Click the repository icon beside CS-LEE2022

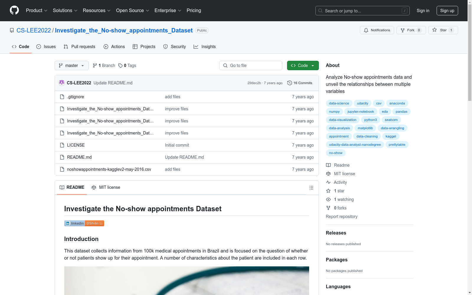(12, 30)
